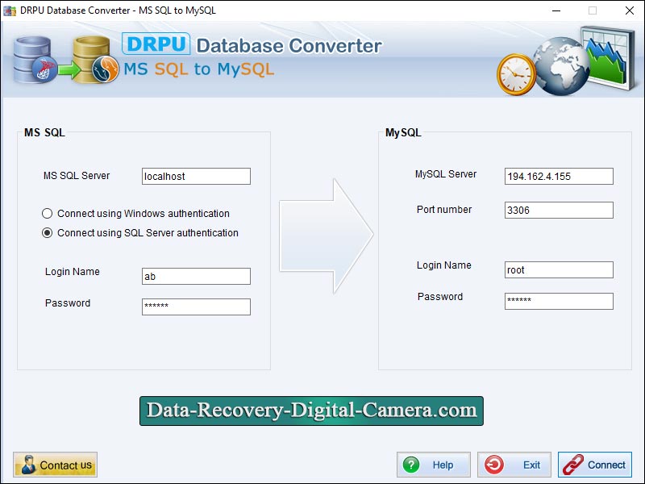Image resolution: width=645 pixels, height=484 pixels.
Task: Click the clock icon in header
Action: [x=516, y=73]
